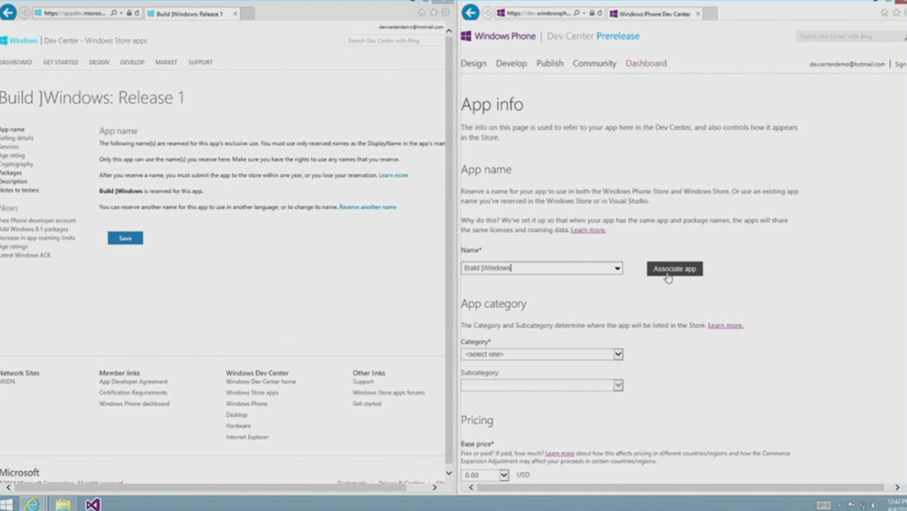Go back in the right Windows Phone browser
Image resolution: width=907 pixels, height=511 pixels.
470,12
